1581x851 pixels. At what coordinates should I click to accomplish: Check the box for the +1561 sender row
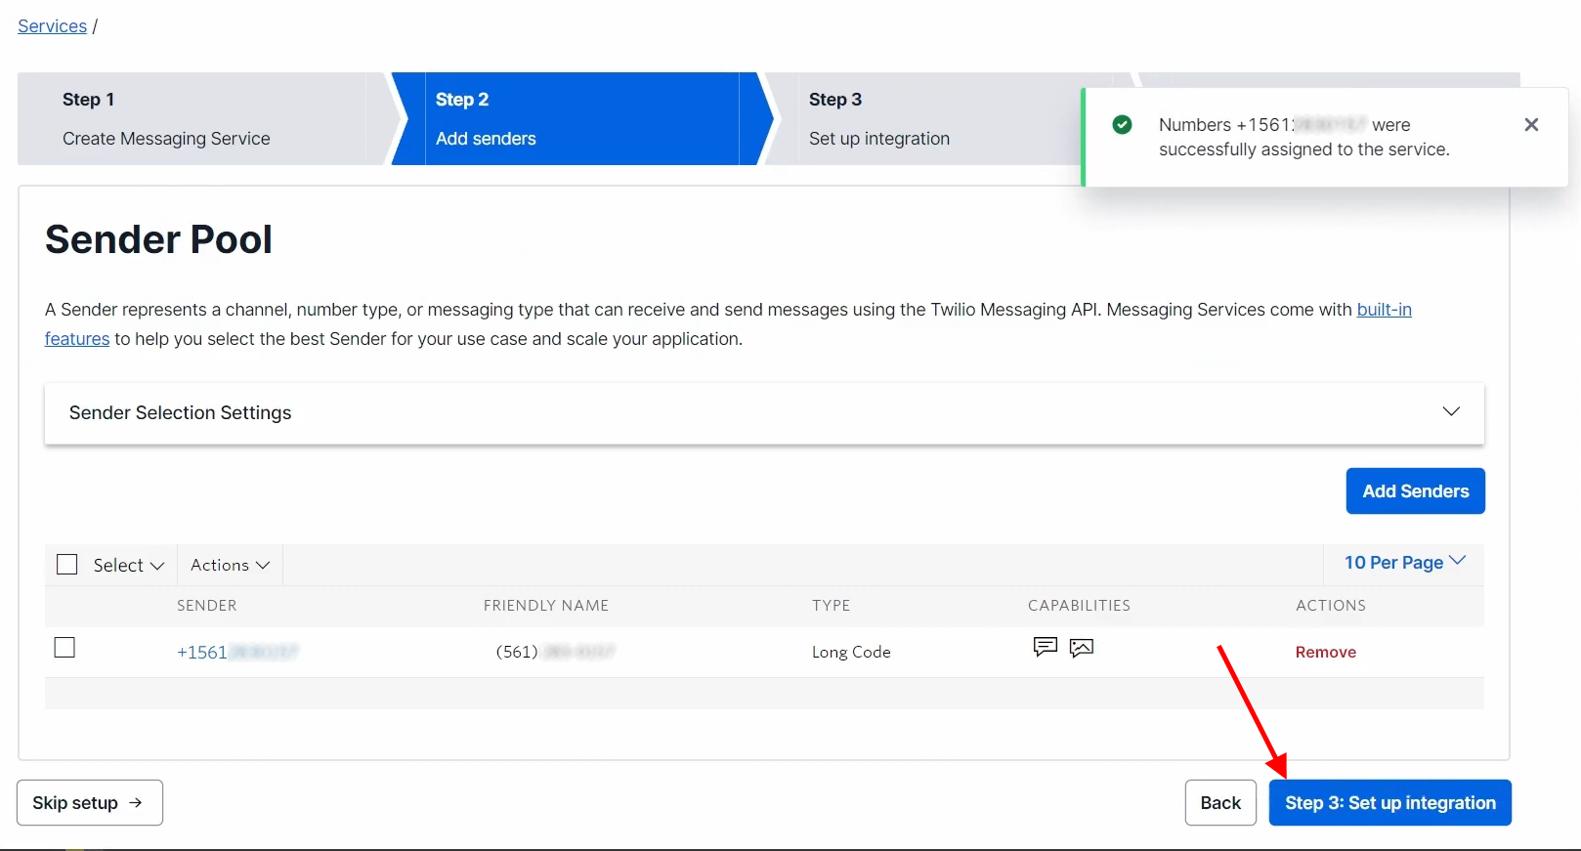64,648
